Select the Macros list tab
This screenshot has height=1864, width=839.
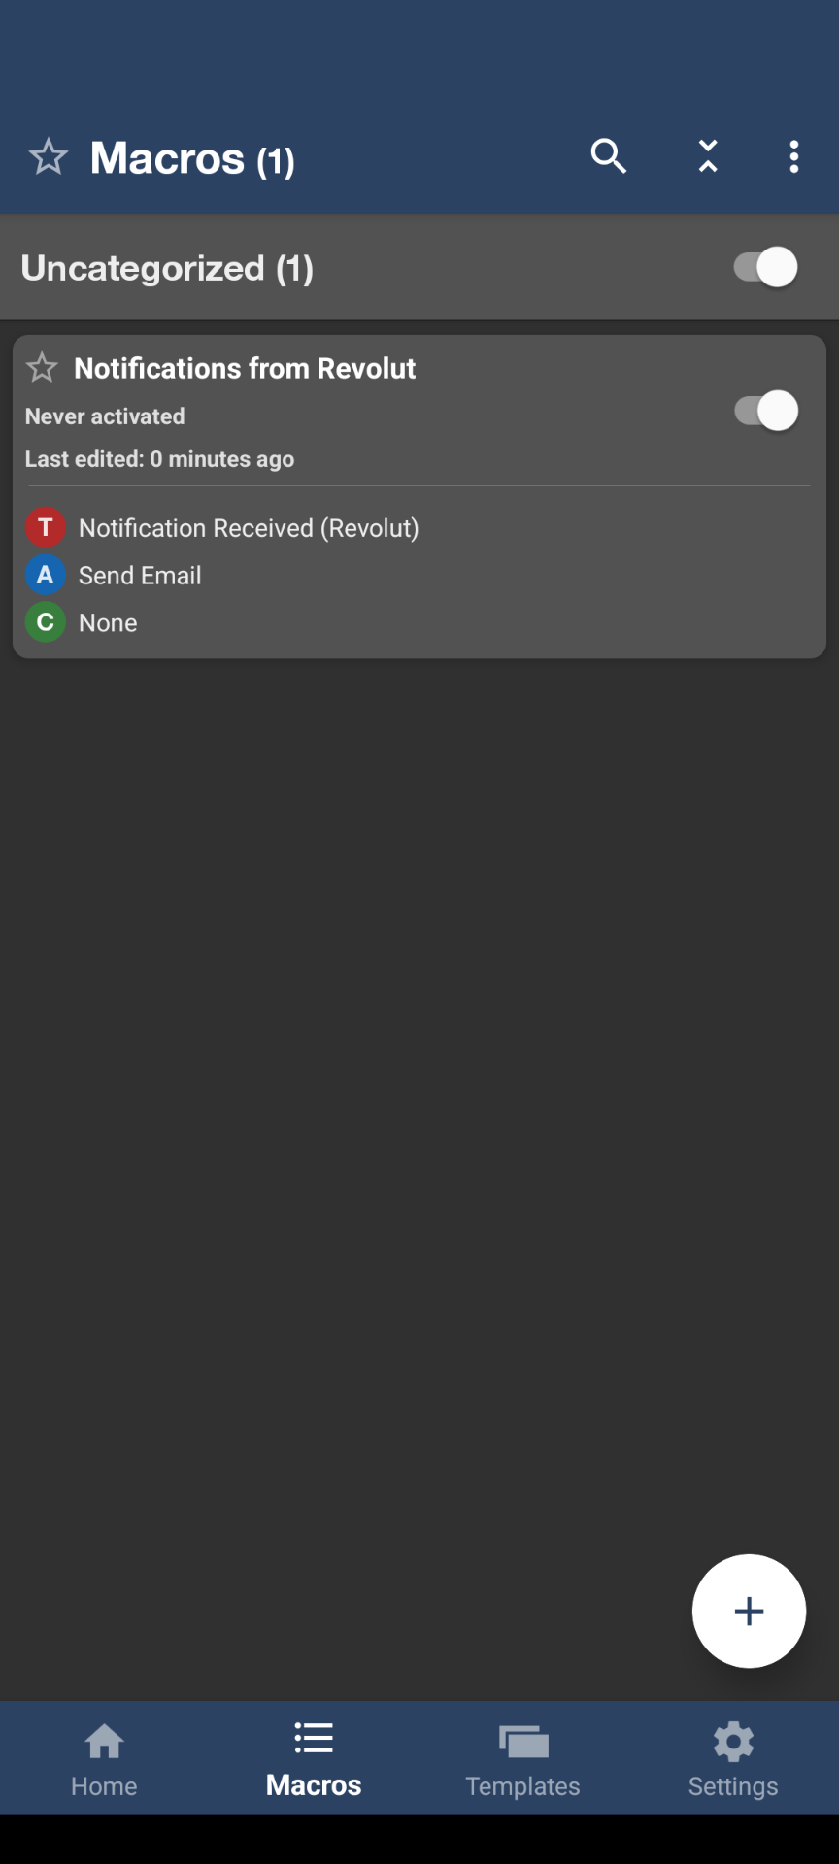pyautogui.click(x=314, y=1759)
